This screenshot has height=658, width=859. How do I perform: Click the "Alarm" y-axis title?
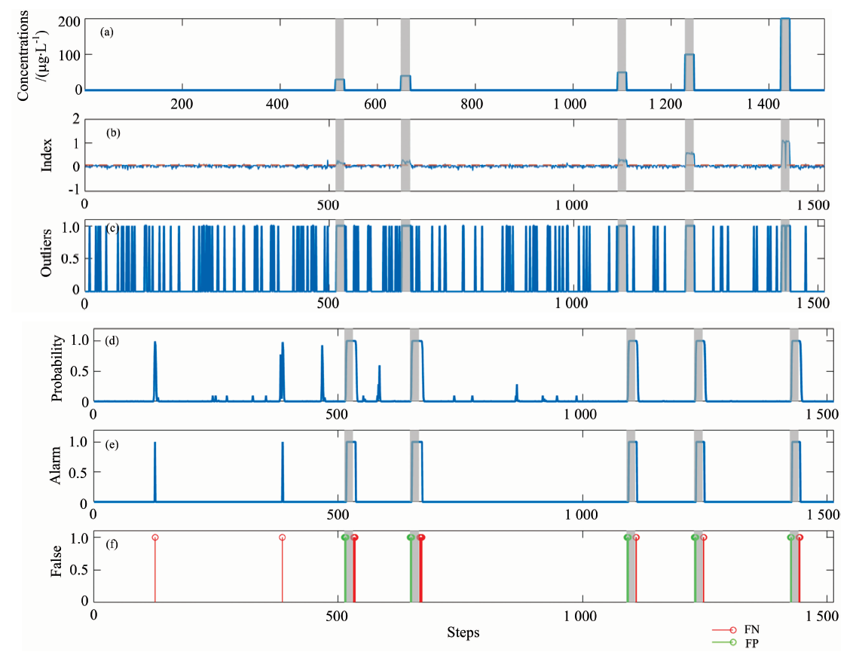click(59, 465)
